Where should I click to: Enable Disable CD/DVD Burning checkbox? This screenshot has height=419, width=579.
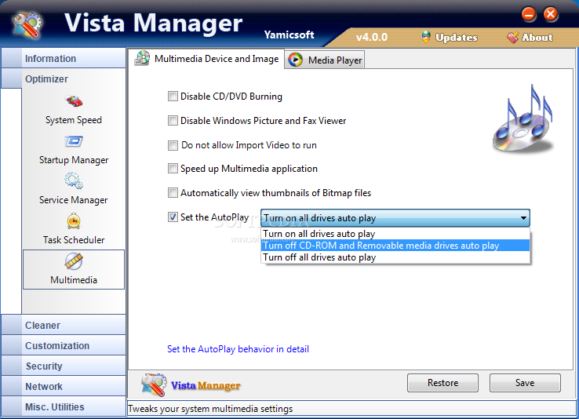coord(173,97)
